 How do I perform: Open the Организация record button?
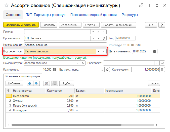(x=104, y=38)
